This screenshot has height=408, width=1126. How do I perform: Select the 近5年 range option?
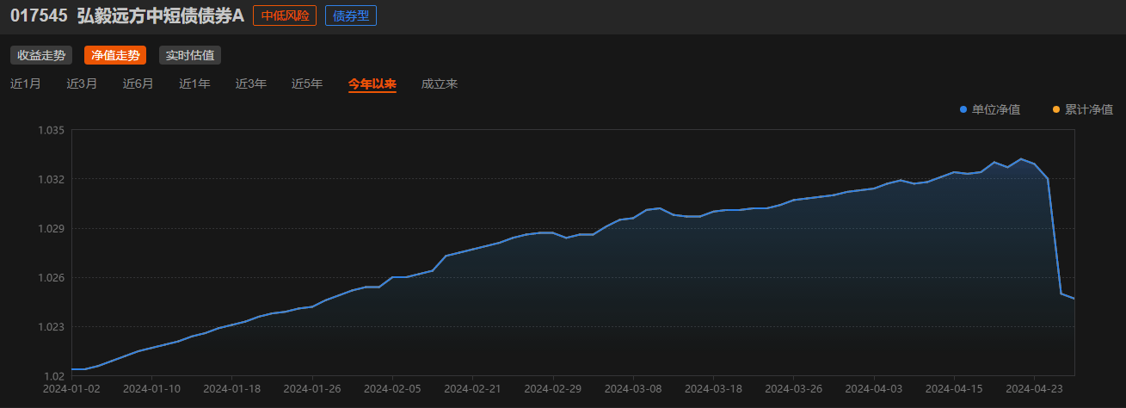pyautogui.click(x=307, y=83)
